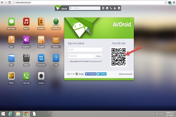The width and height of the screenshot is (176, 117).
Task: Click the Email input field
Action: coord(85,50)
